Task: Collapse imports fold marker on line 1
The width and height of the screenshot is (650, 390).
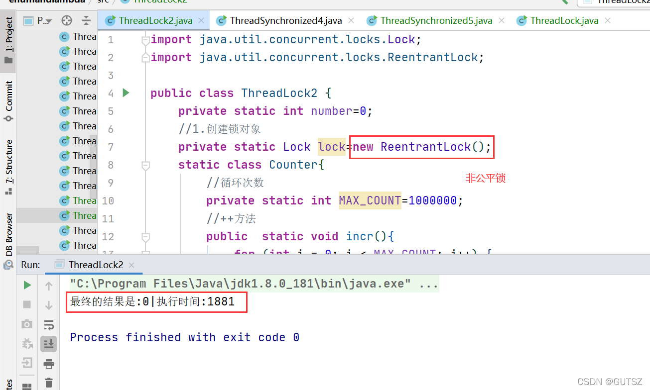Action: pyautogui.click(x=145, y=40)
